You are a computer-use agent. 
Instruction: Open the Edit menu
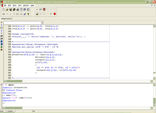pos(9,5)
